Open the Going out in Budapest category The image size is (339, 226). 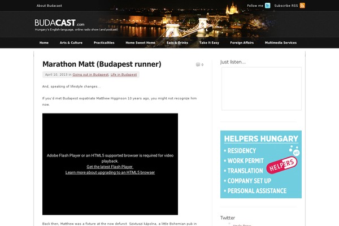coord(90,75)
